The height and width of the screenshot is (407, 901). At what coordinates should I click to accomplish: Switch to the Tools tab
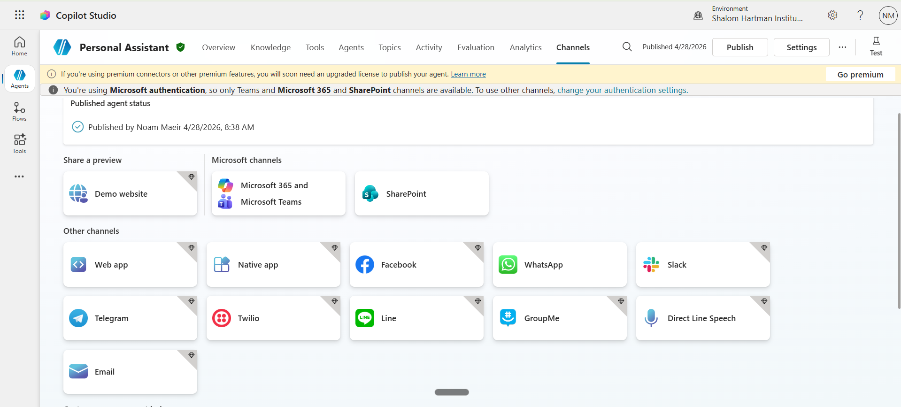click(x=315, y=47)
